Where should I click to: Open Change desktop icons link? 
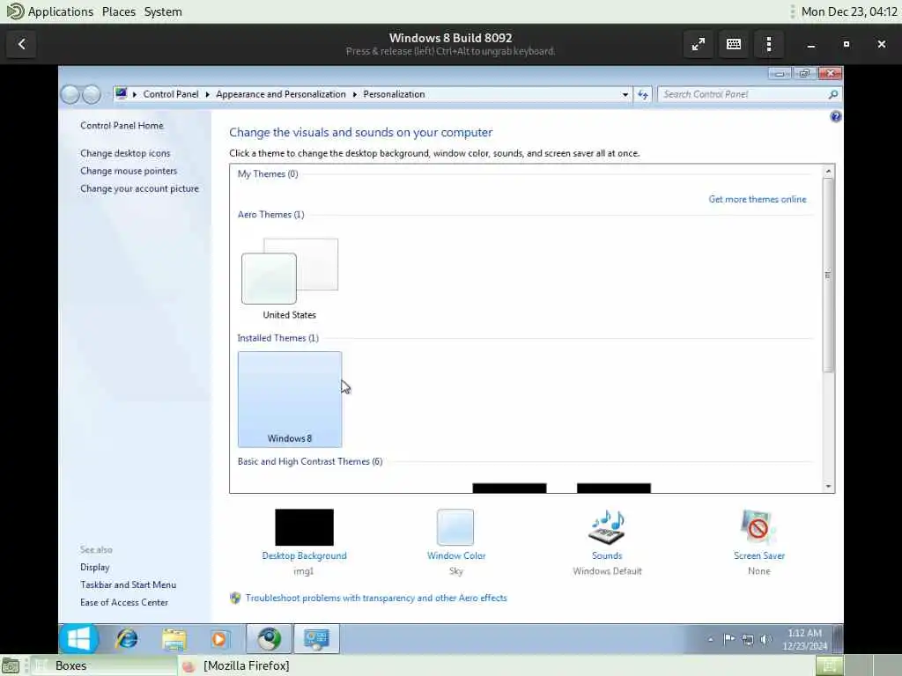pyautogui.click(x=125, y=153)
